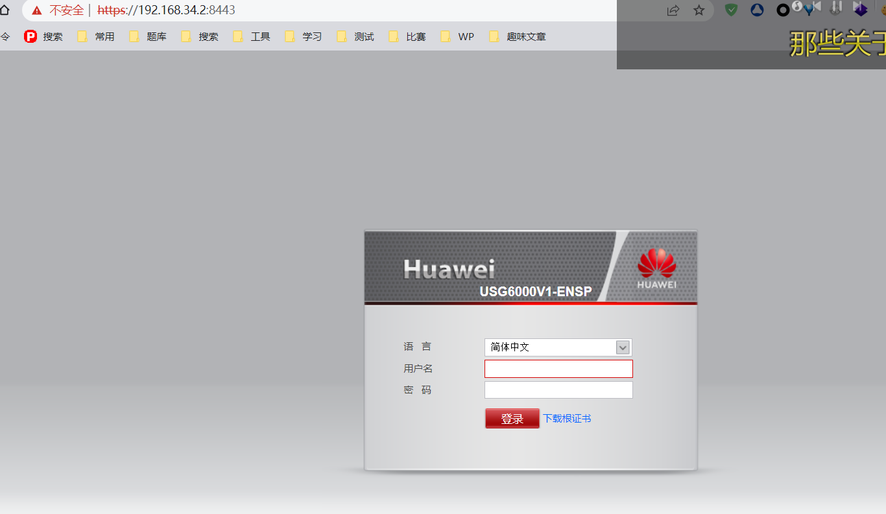Open the 搜索 bookmark with red P icon
This screenshot has height=514, width=886.
43,37
